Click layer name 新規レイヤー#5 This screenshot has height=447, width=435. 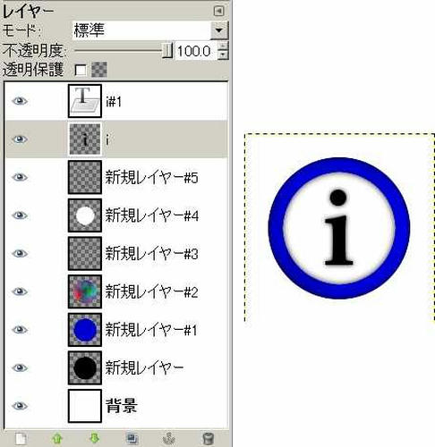point(151,177)
